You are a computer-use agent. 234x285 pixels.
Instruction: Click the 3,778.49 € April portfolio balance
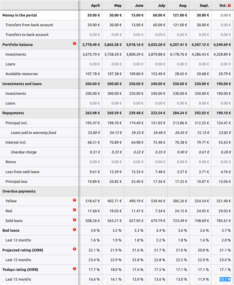coord(91,45)
